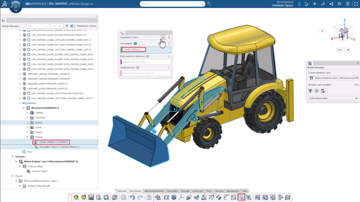Switch to the Assembly tab
360x202 pixels.
tap(197, 191)
